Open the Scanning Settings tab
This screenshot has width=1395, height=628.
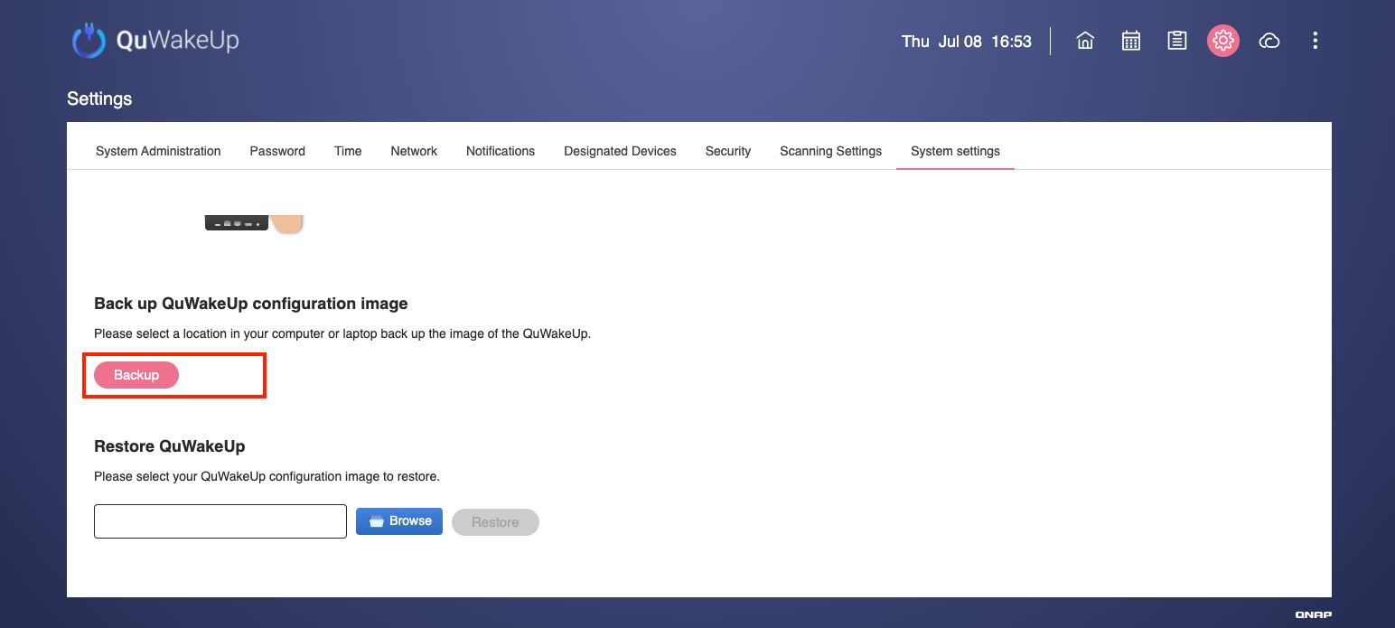point(830,151)
